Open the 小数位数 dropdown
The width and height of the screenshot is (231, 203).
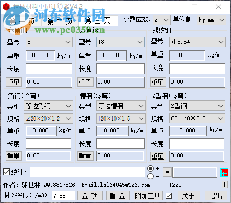[161, 20]
